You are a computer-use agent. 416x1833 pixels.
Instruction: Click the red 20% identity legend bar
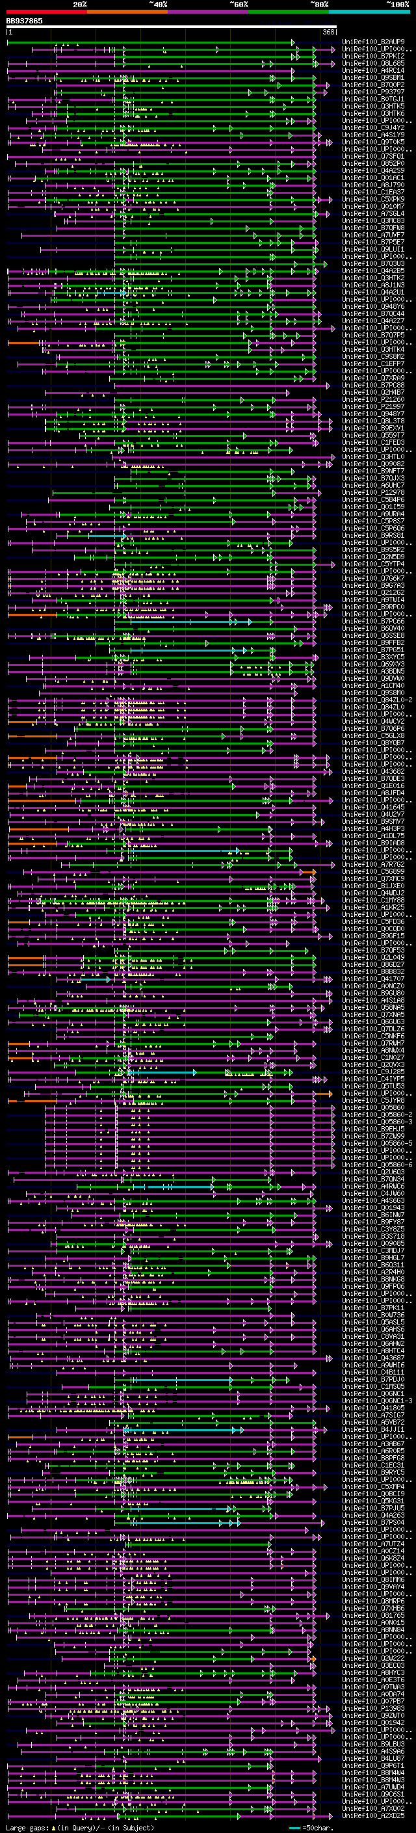click(47, 12)
